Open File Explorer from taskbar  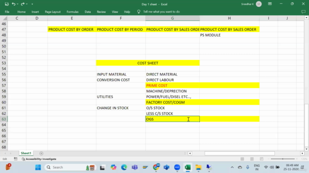[x=198, y=167]
